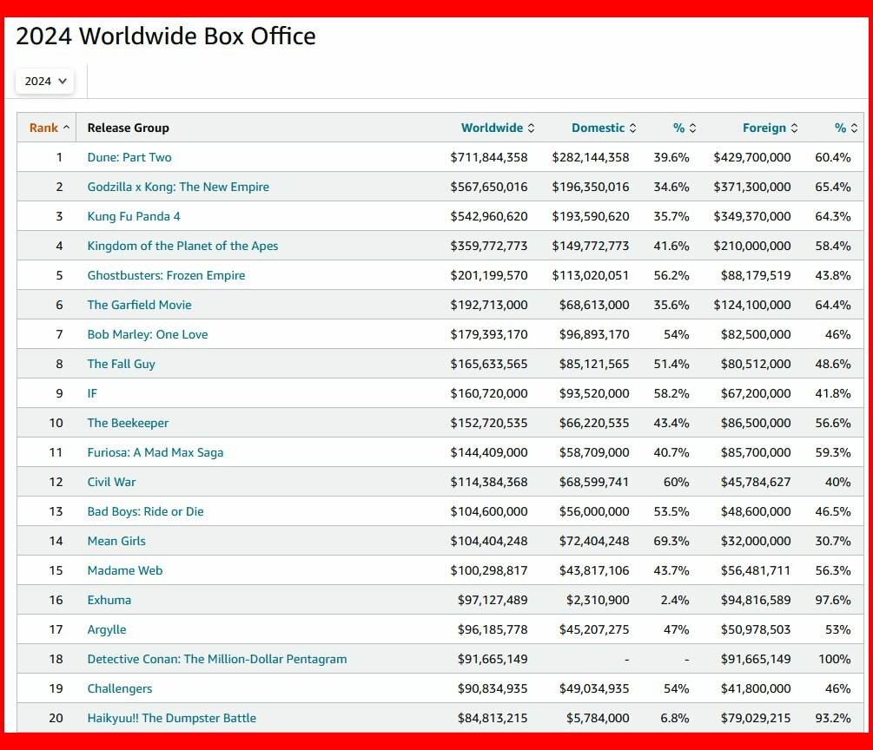Open the Kung Fu Panda 4 link
This screenshot has width=873, height=750.
tap(134, 216)
